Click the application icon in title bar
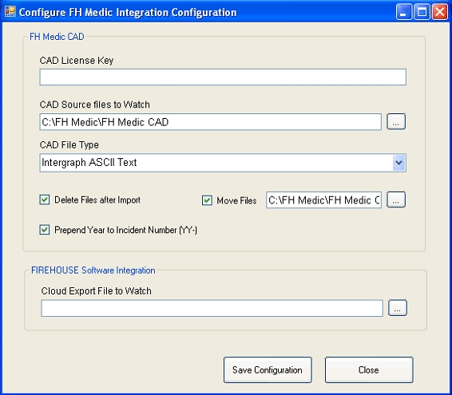This screenshot has width=452, height=395. coord(10,12)
